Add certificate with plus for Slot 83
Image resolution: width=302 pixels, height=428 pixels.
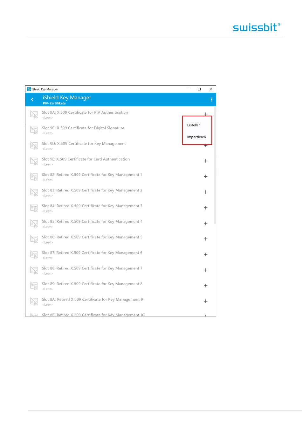[206, 192]
